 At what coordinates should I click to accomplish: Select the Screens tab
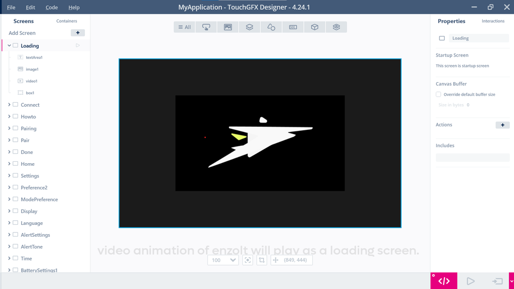23,21
